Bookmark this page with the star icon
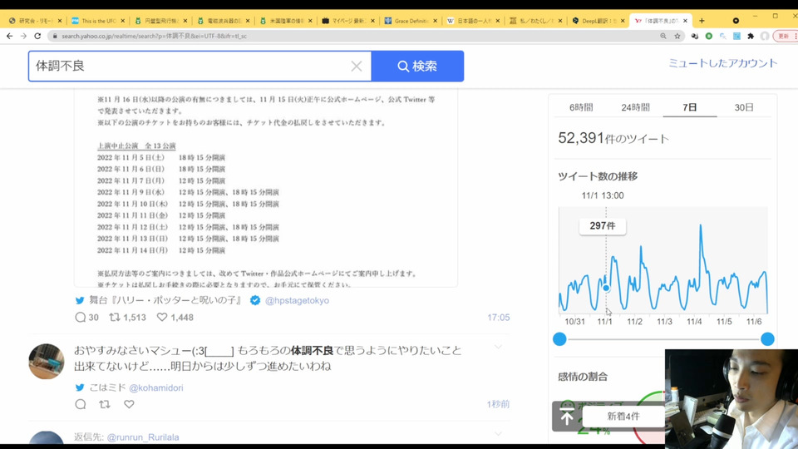The width and height of the screenshot is (798, 449). tap(677, 36)
